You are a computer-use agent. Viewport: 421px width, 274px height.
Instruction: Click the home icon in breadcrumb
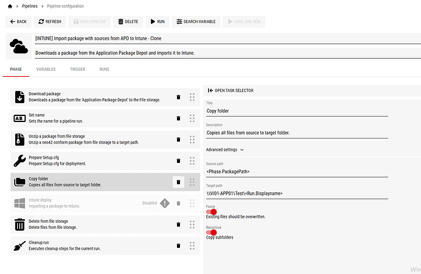9,6
